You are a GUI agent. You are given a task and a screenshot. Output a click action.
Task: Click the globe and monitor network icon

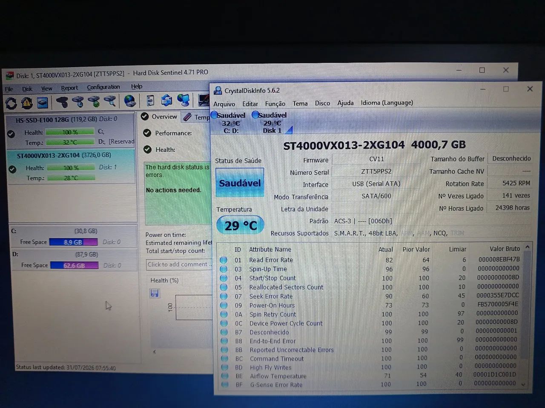(x=184, y=100)
